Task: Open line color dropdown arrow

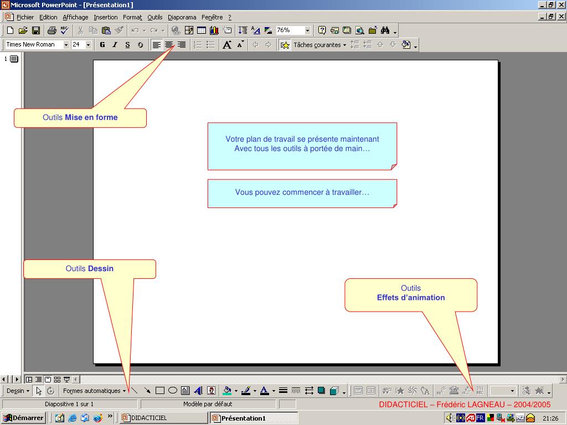Action: [255, 391]
